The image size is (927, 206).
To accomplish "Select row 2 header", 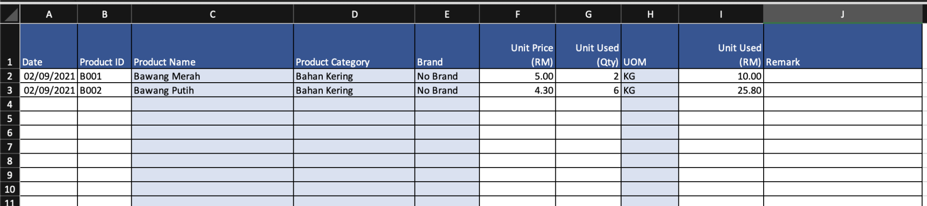I will pyautogui.click(x=10, y=76).
